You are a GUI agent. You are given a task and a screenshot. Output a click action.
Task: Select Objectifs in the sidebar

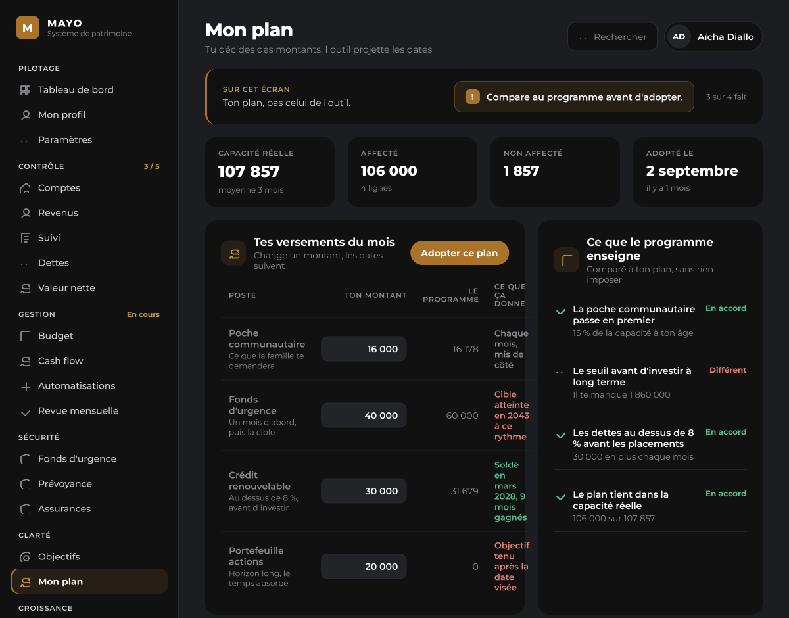click(x=89, y=557)
